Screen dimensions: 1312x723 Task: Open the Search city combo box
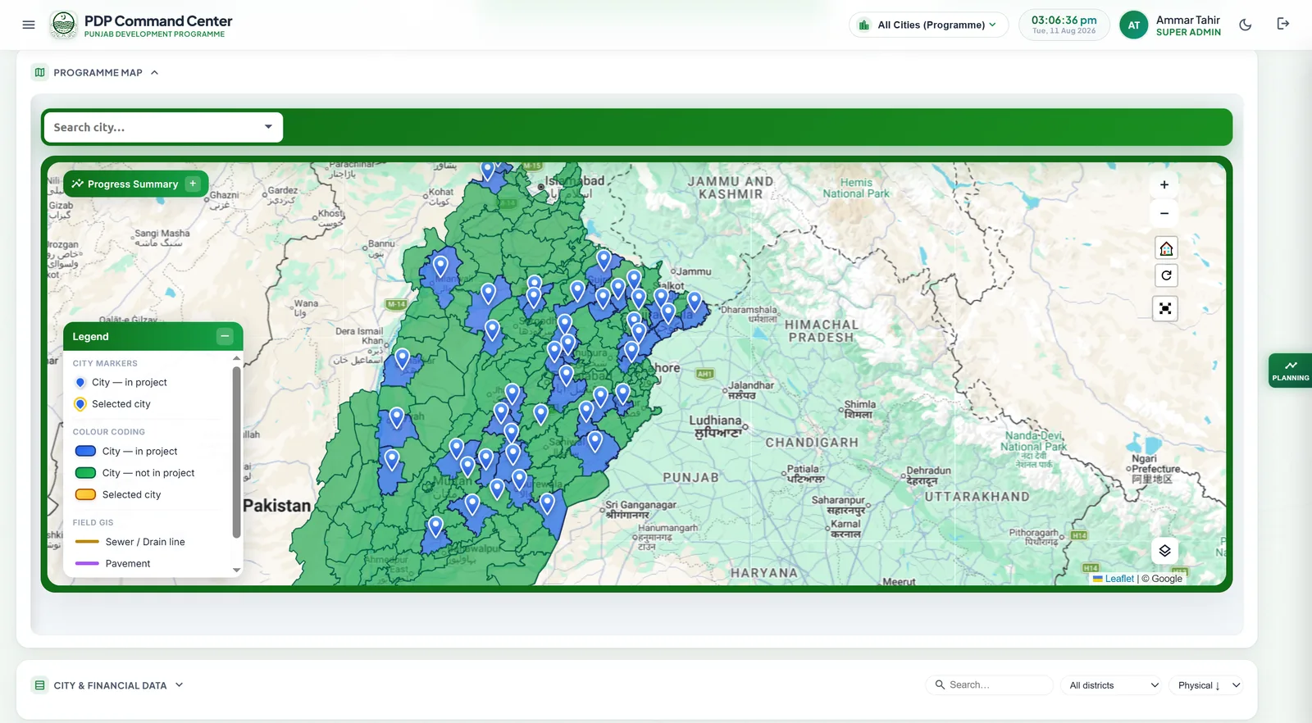pyautogui.click(x=162, y=127)
